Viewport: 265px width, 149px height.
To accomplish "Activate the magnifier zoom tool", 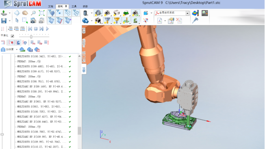I will click(x=33, y=13).
